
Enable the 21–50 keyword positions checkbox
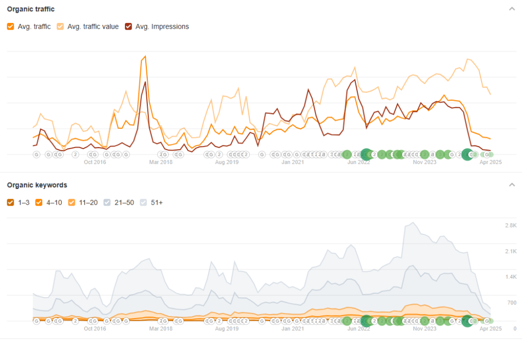(x=107, y=202)
